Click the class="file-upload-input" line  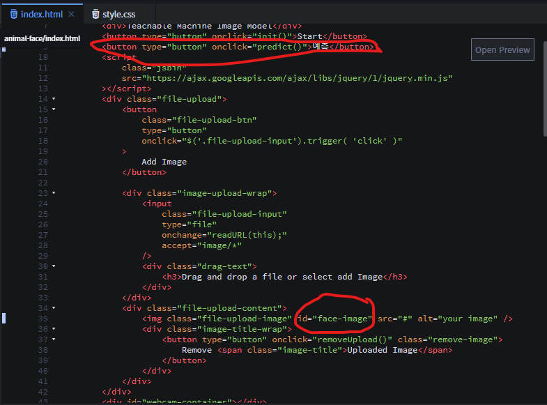click(x=224, y=214)
